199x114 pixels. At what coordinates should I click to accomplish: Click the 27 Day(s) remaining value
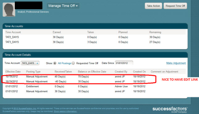pos(155,42)
